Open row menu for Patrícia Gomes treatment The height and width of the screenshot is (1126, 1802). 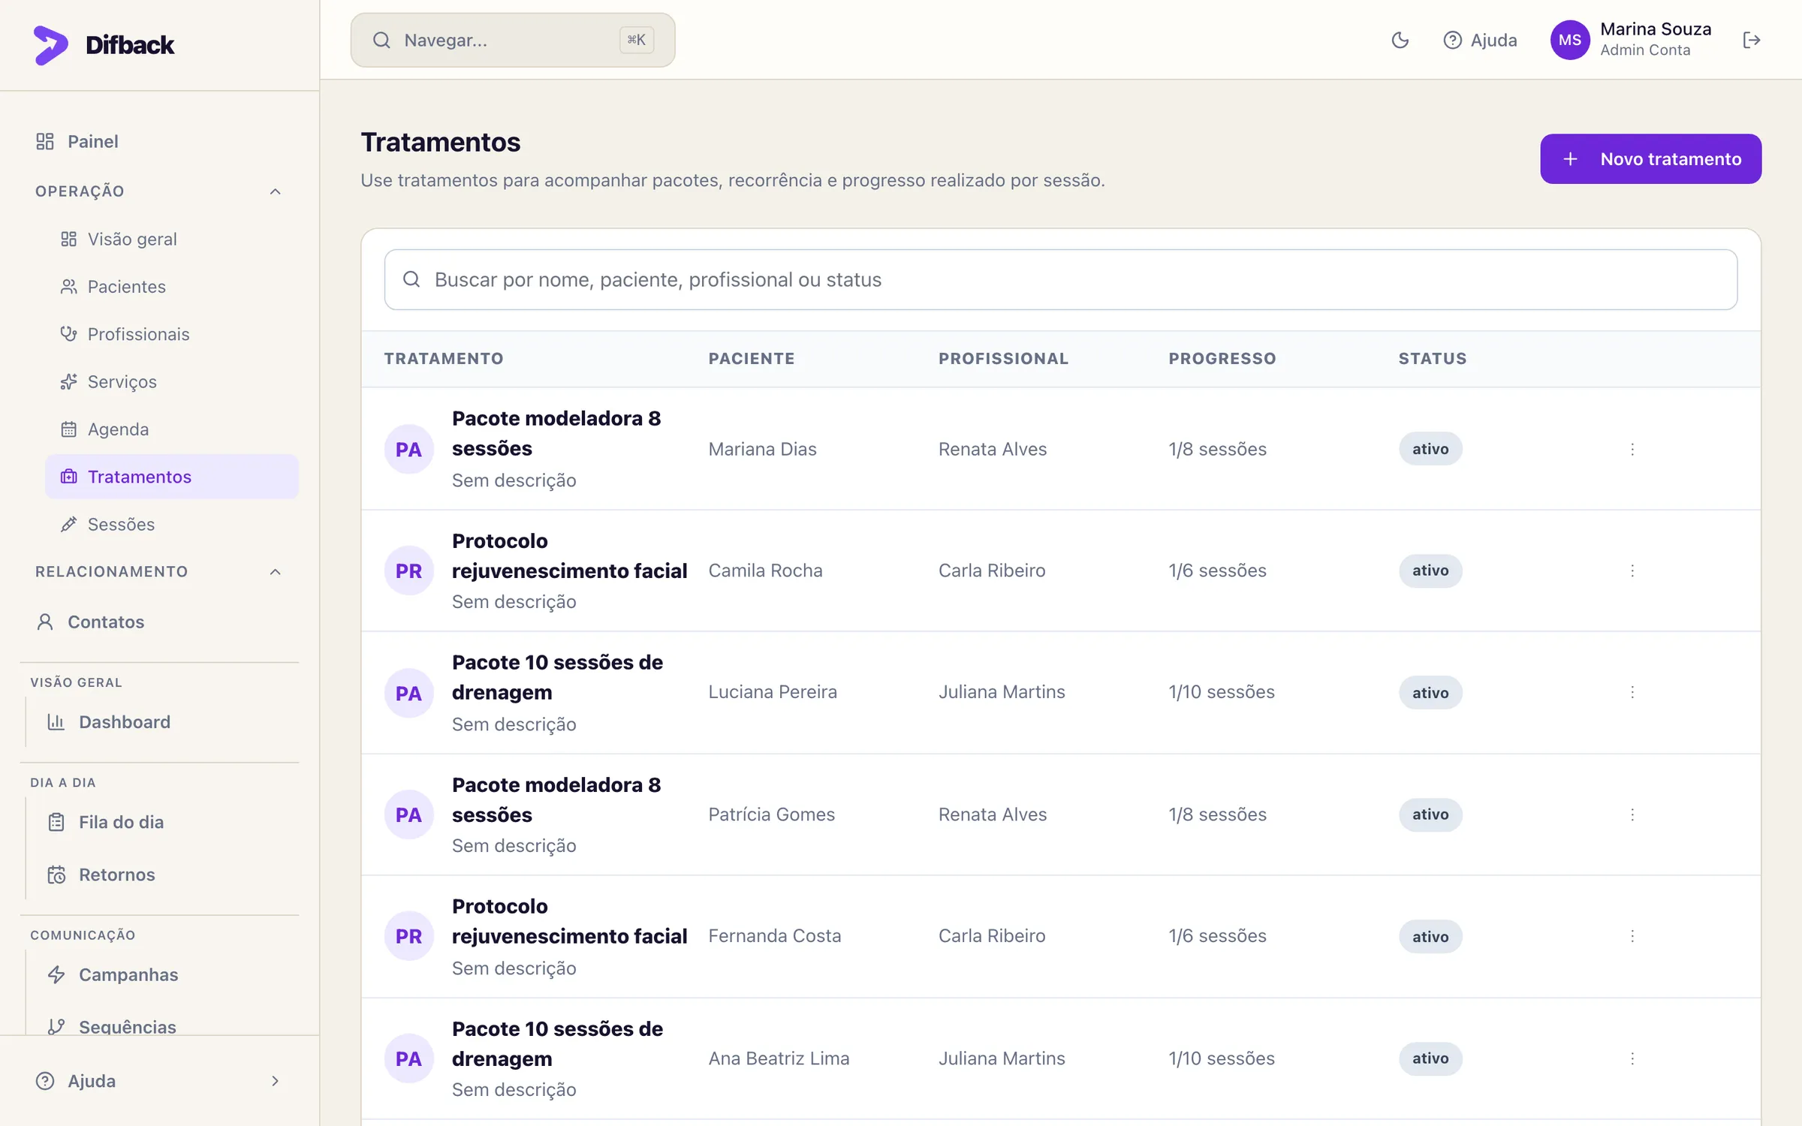[1632, 814]
